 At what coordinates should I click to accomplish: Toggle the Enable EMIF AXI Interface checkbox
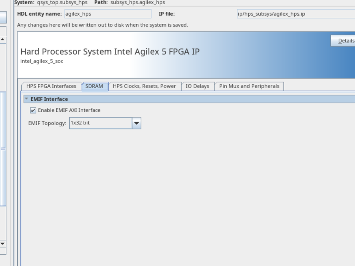(x=33, y=110)
